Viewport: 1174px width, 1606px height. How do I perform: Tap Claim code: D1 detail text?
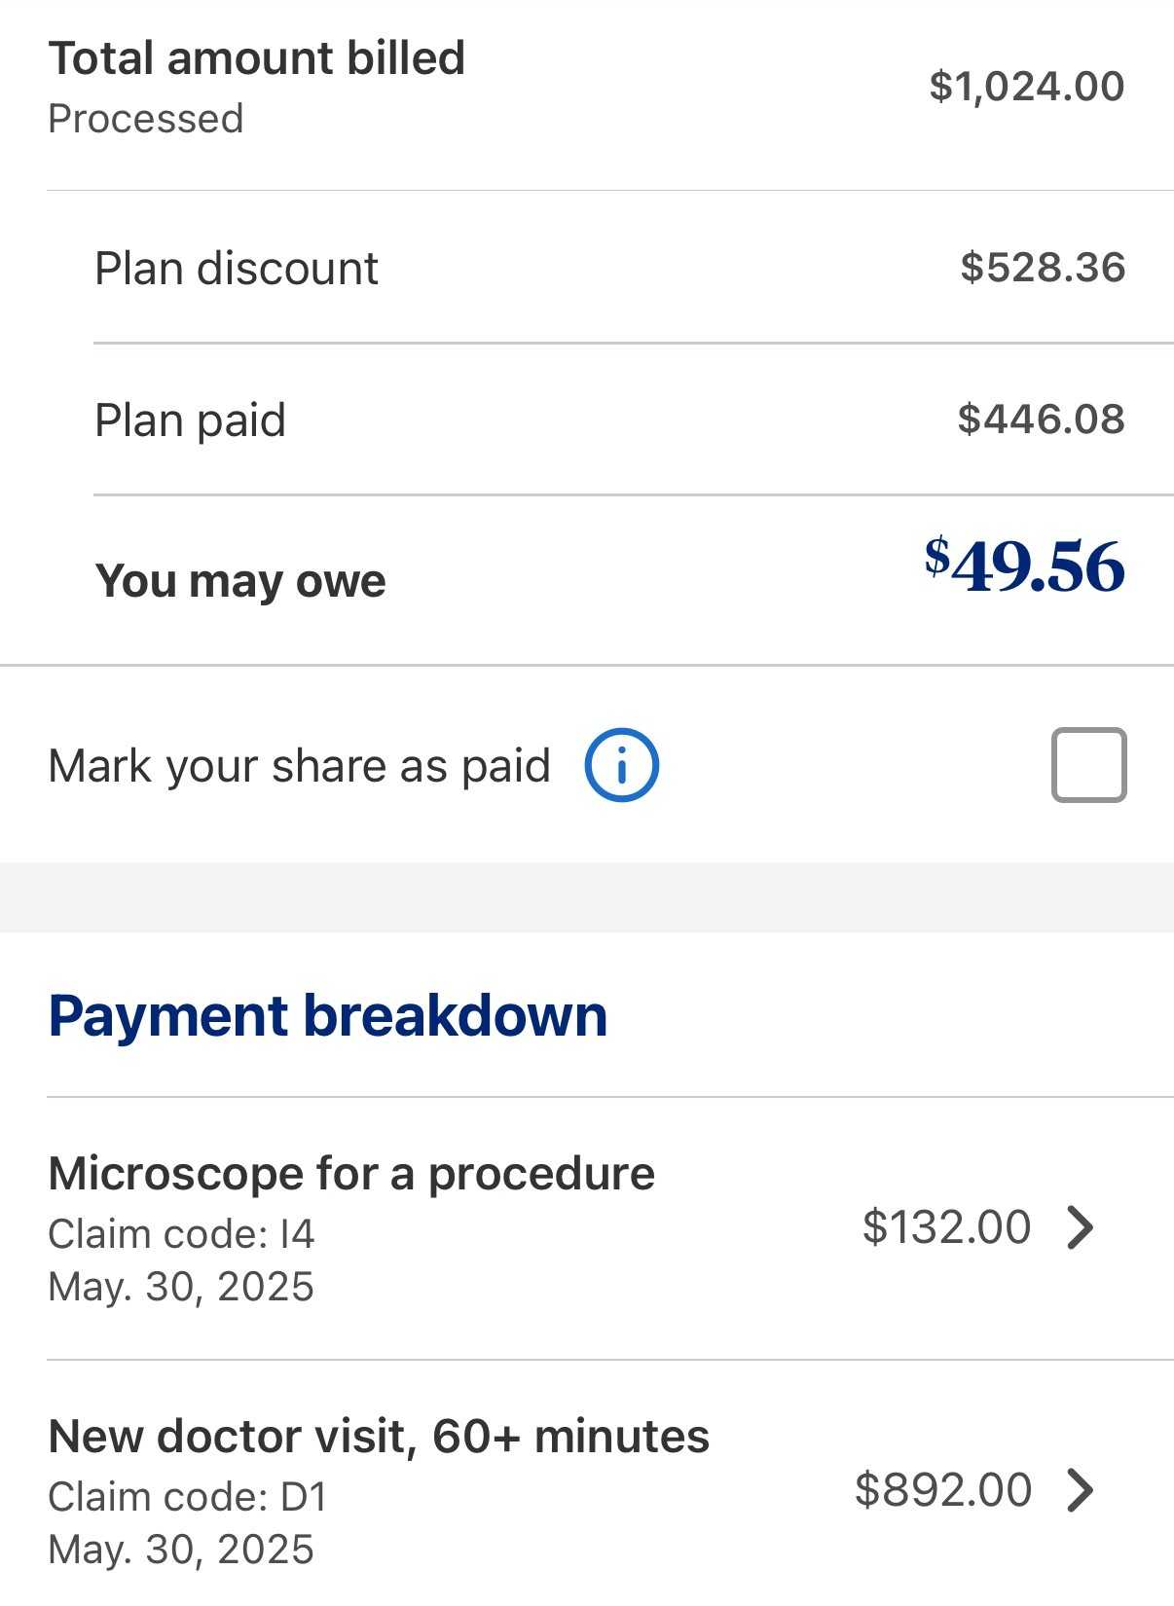point(188,1497)
